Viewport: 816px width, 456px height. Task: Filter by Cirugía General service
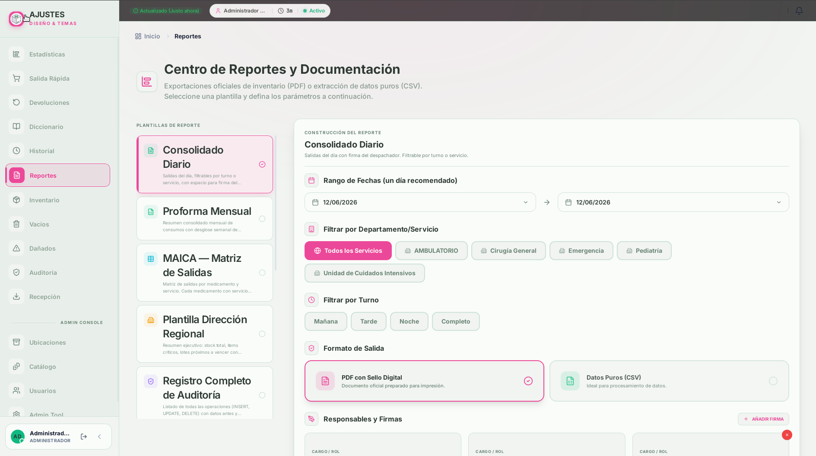pos(508,251)
